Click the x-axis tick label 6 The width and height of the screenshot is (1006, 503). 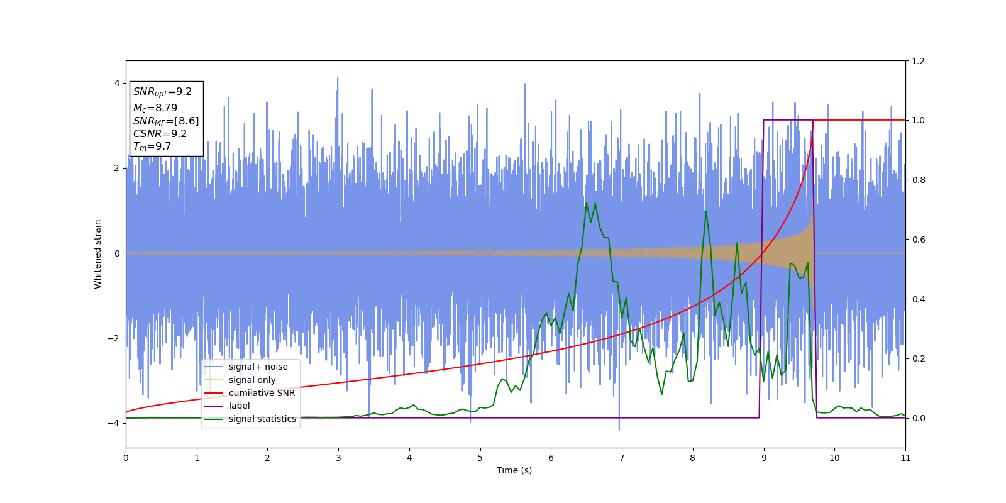[551, 458]
